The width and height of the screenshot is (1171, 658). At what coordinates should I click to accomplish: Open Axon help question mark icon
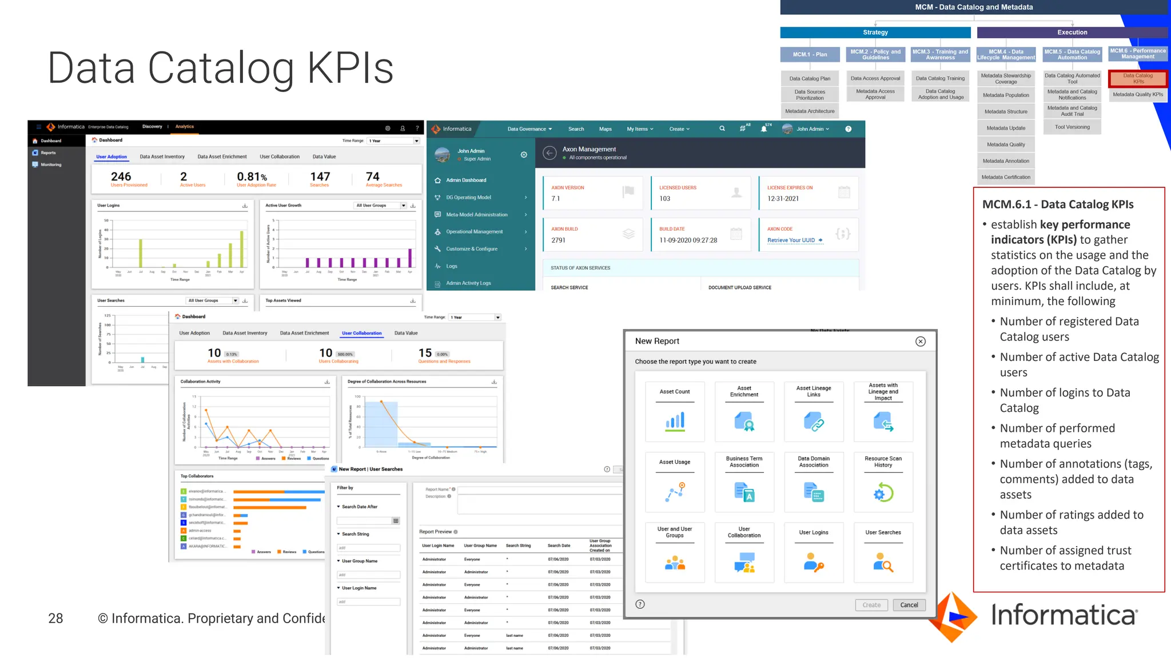[x=849, y=129]
